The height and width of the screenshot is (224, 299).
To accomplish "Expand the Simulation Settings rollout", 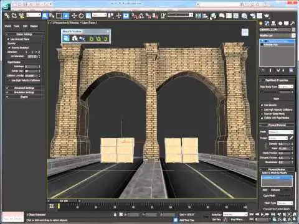I will (24, 92).
